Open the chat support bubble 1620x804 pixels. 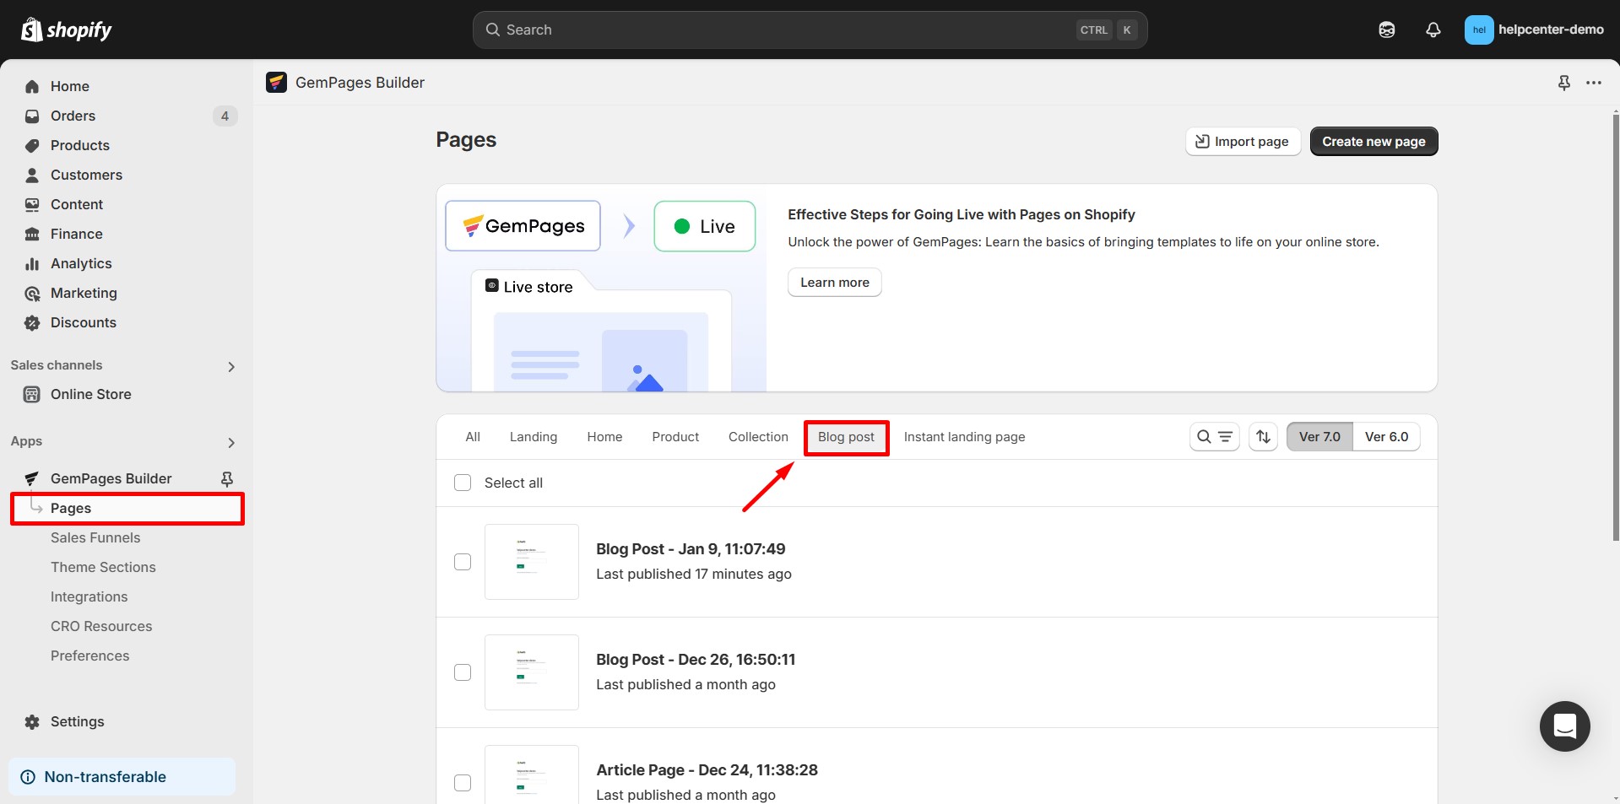[1564, 726]
